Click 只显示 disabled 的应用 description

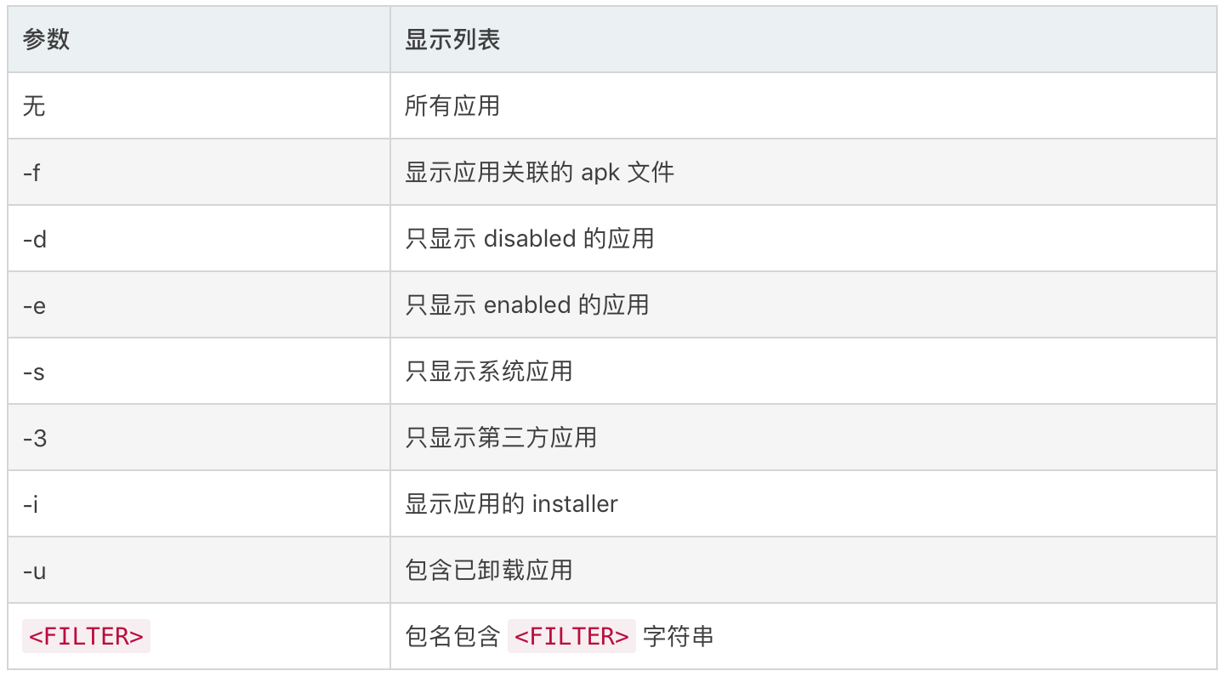[x=529, y=238]
